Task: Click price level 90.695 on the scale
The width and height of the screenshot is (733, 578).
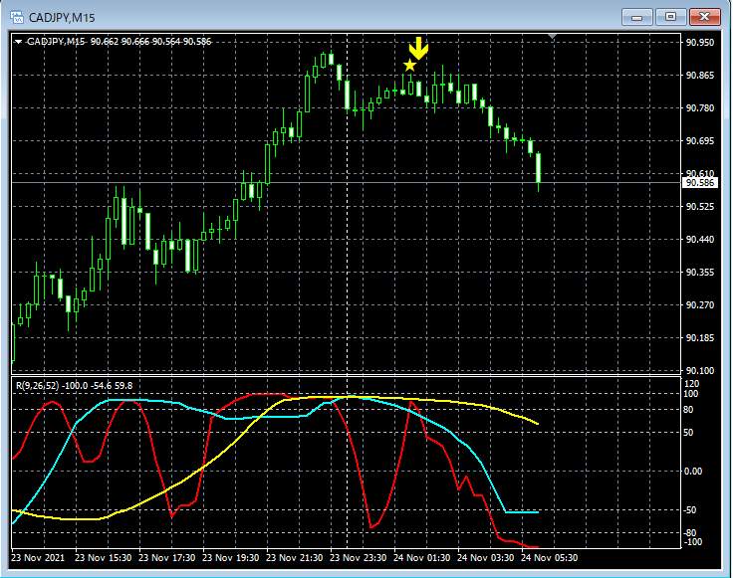Action: pos(700,140)
